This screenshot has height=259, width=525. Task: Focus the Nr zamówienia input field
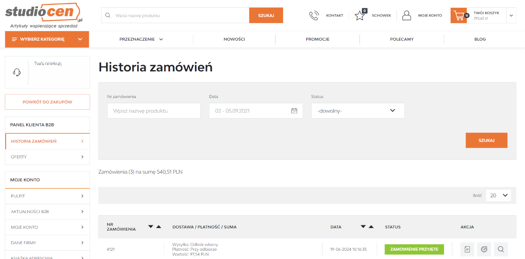click(154, 111)
